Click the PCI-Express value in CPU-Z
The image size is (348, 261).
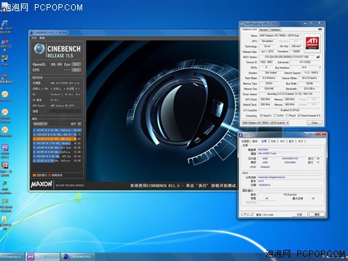(290, 194)
